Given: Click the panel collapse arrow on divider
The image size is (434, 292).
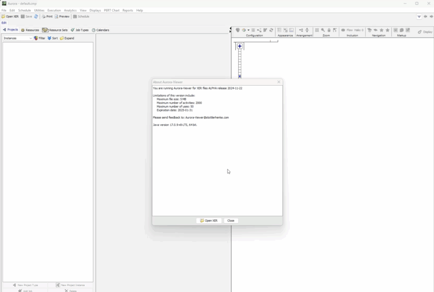Looking at the screenshot, I should [231, 30].
